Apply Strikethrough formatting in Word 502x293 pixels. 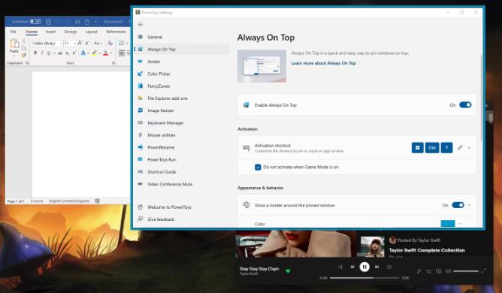pyautogui.click(x=60, y=53)
